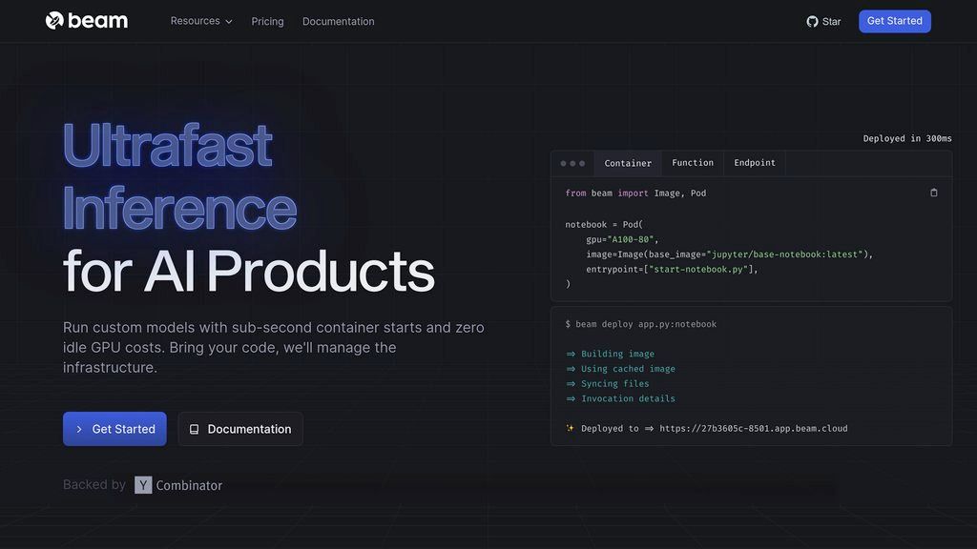Click the three window dots in code panel

572,164
